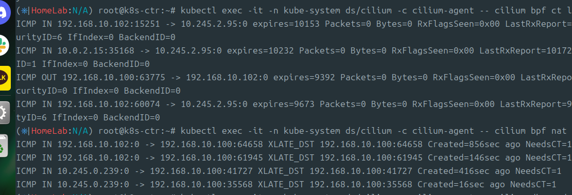Click the root@k8s-ctr prompt of ct command
572x195 pixels.
tap(137, 11)
